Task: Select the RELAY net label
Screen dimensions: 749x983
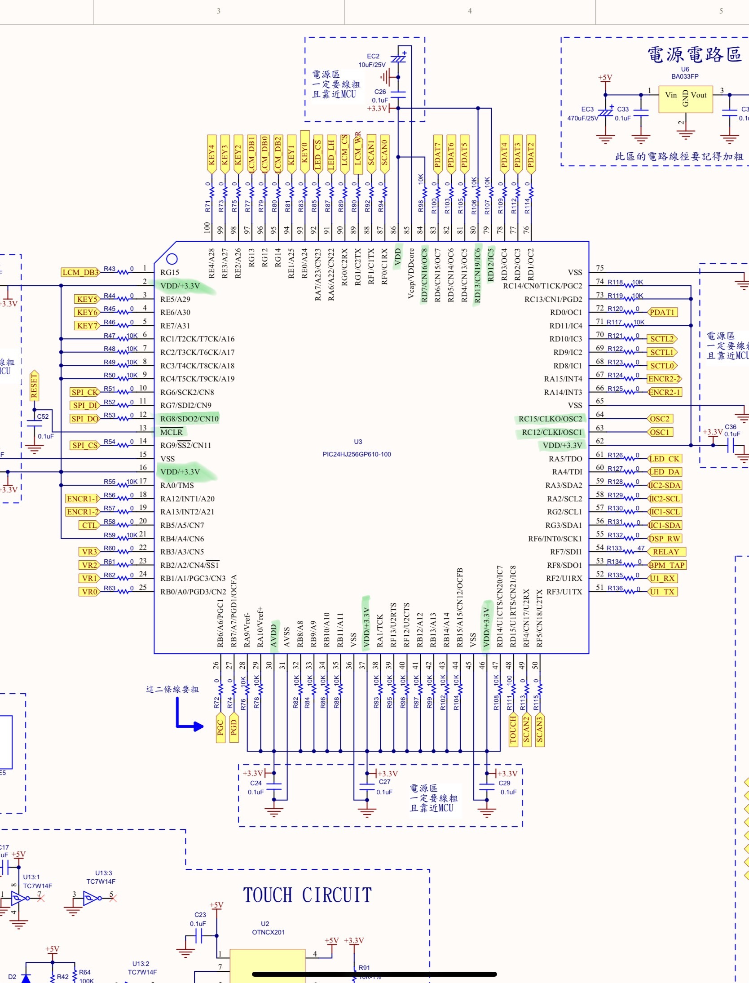Action: coord(666,552)
